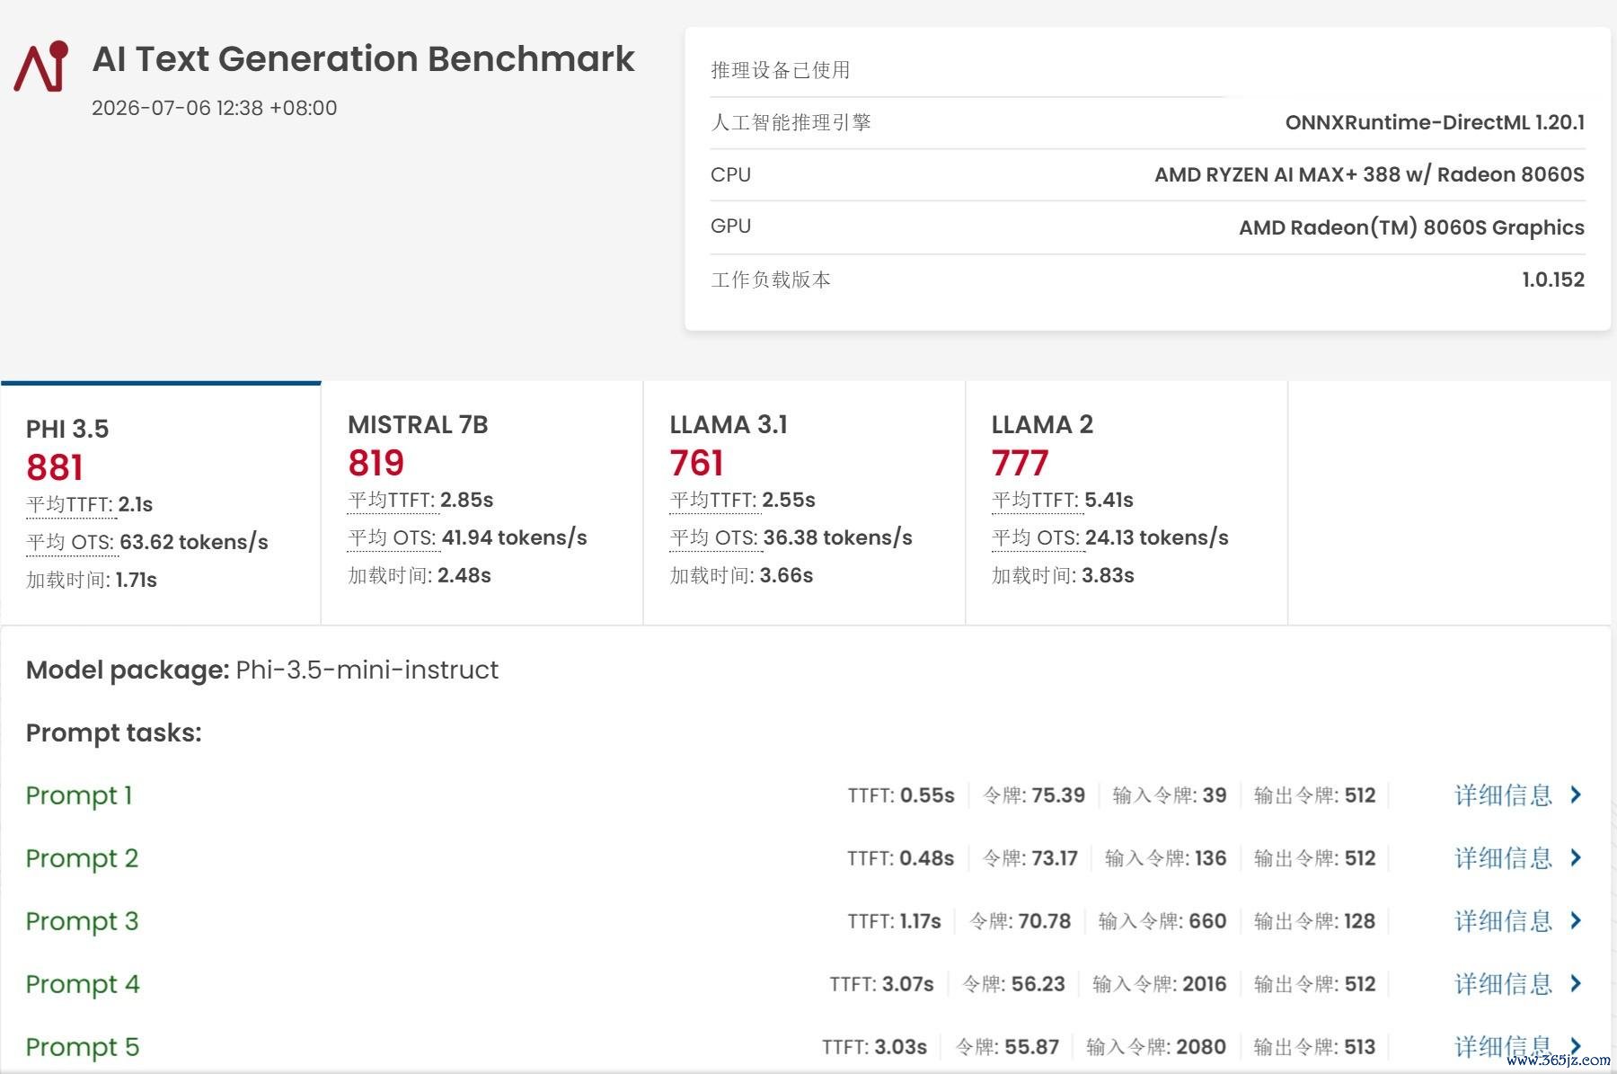Click 平均TTFT 5.41s under LLAMA 2
Image resolution: width=1617 pixels, height=1074 pixels.
1063,500
